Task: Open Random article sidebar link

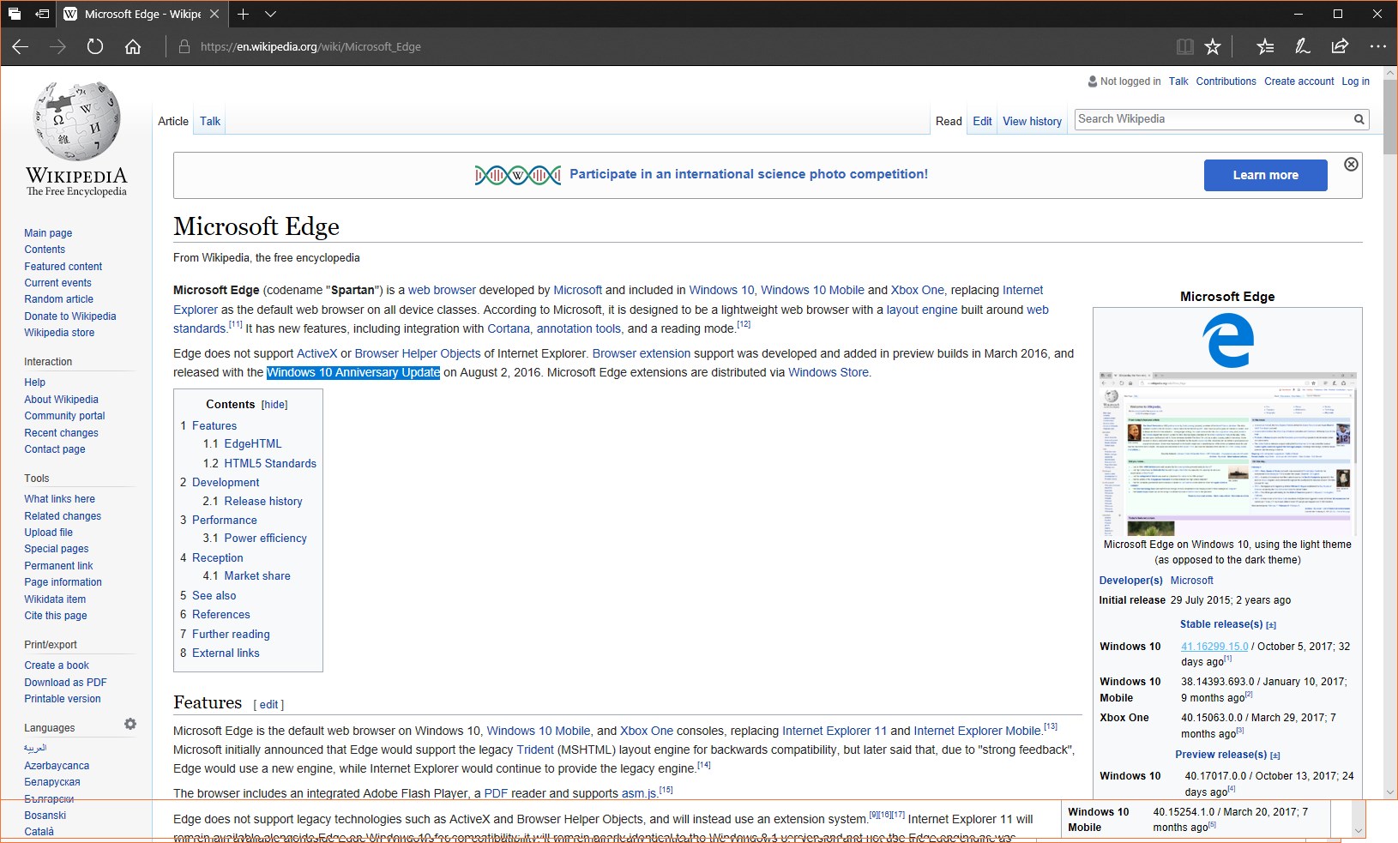Action: pyautogui.click(x=58, y=299)
